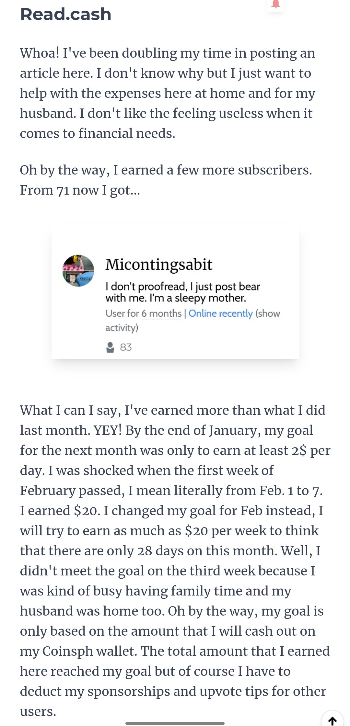Go to the Read.cash heading

pyautogui.click(x=66, y=14)
